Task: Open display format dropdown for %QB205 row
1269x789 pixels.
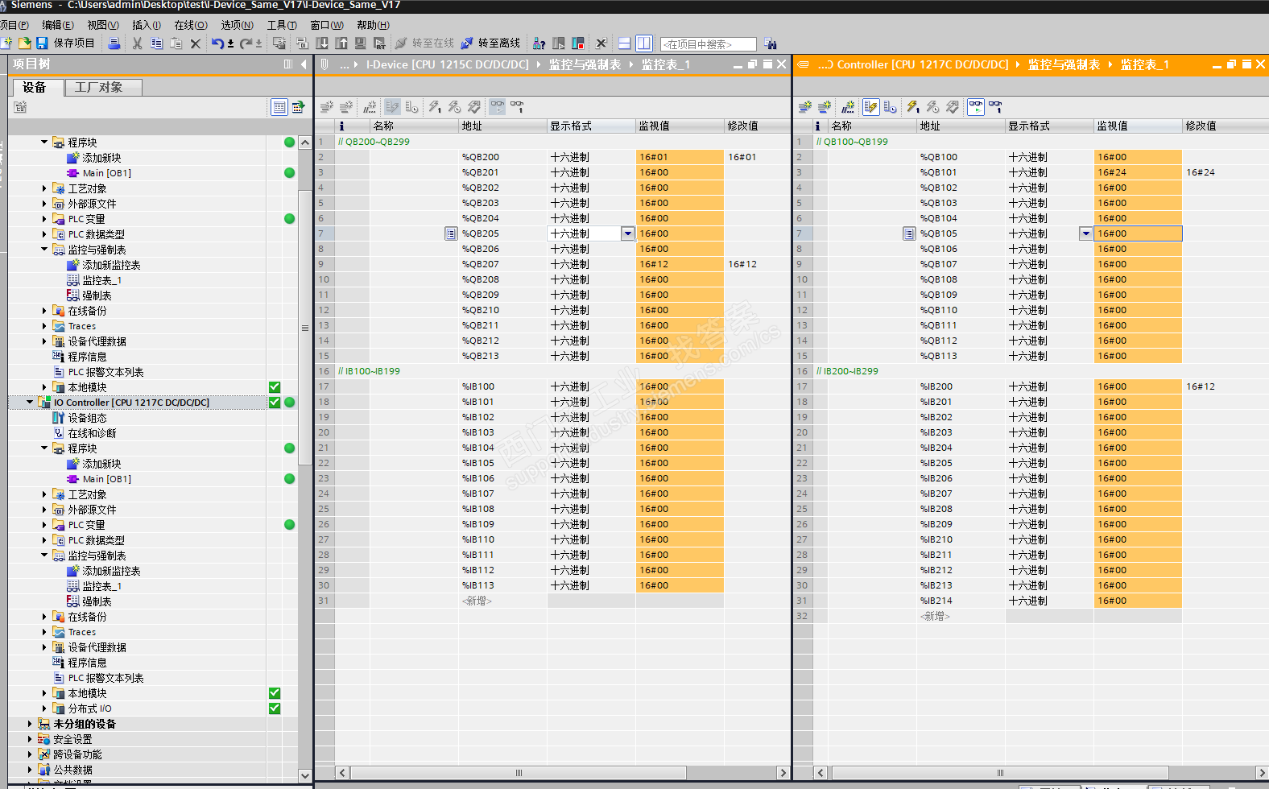Action: click(x=627, y=233)
